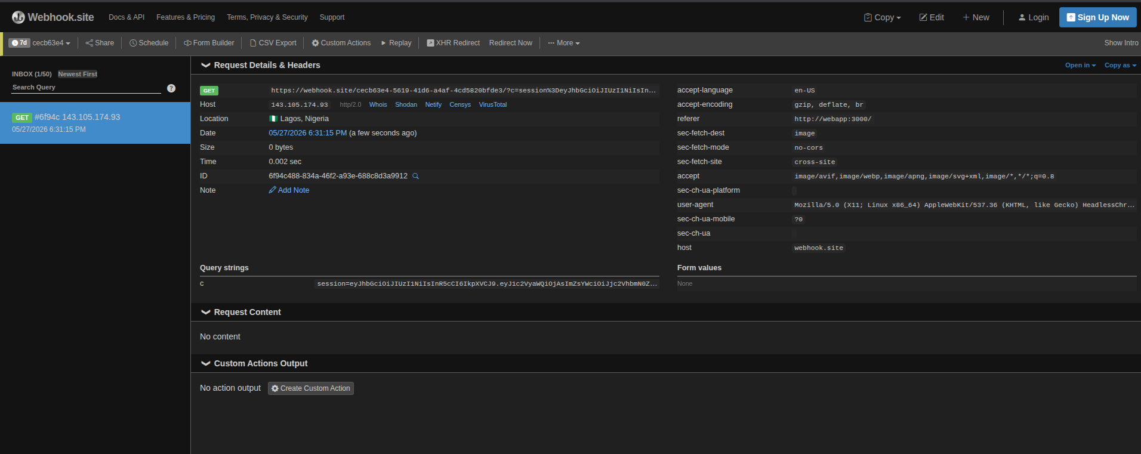Click the Webhook.site logo
1141x454 pixels.
click(53, 17)
